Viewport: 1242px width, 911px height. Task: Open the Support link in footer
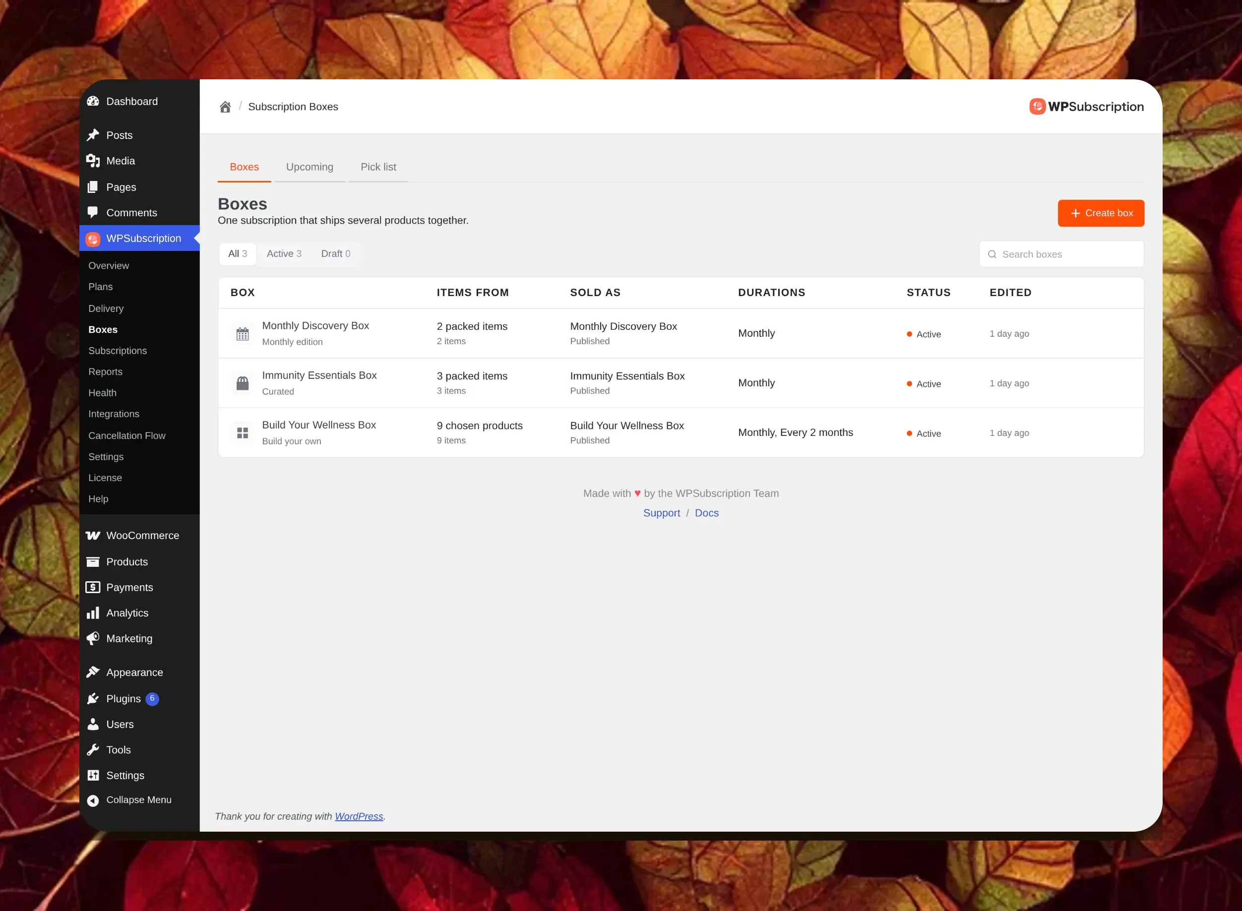click(x=661, y=513)
